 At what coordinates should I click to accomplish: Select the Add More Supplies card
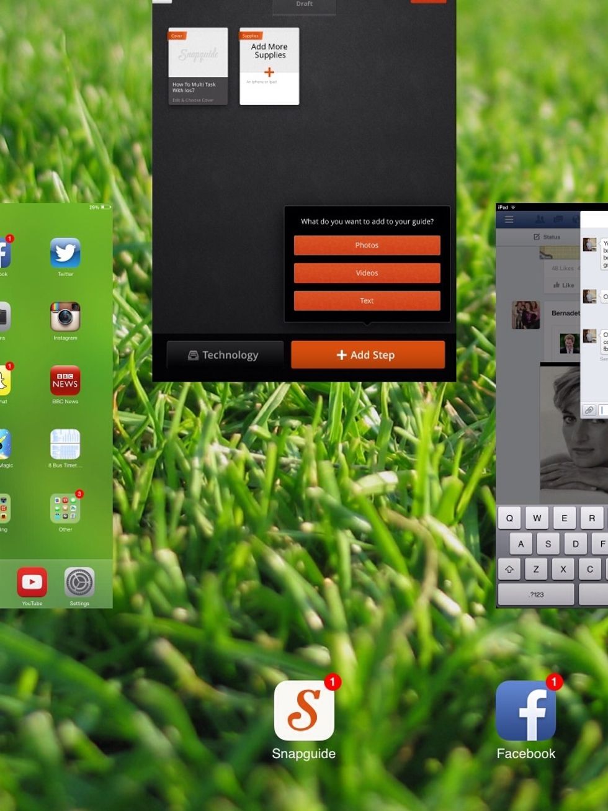point(269,66)
